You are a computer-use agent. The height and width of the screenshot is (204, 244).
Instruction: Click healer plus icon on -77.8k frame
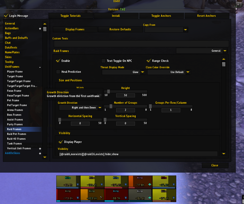[150, 185]
